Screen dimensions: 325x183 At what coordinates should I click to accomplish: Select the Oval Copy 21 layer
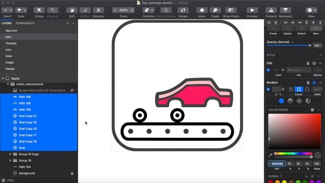point(39,116)
